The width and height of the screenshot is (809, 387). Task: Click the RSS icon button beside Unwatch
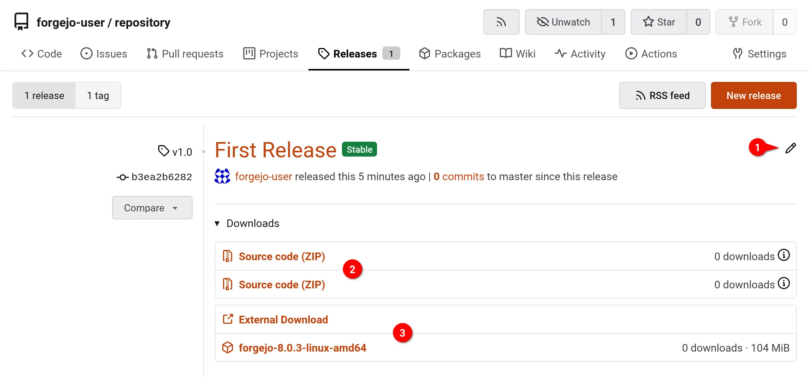(x=501, y=22)
